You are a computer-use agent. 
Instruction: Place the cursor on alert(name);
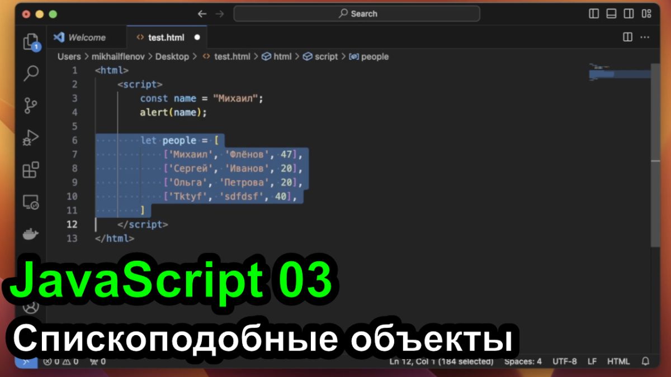click(x=173, y=112)
